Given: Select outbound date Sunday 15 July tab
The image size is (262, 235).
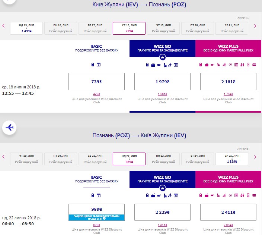Looking at the screenshot, I should 26,28.
